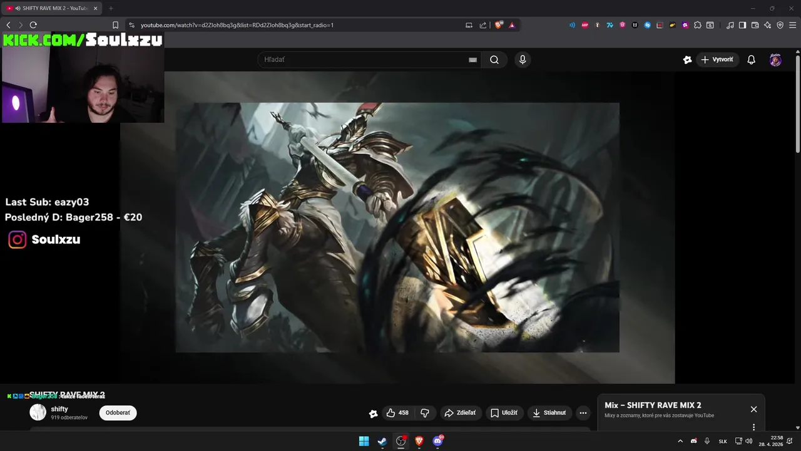Open the Mix panel vertical three-dot menu
801x451 pixels.
[x=753, y=427]
